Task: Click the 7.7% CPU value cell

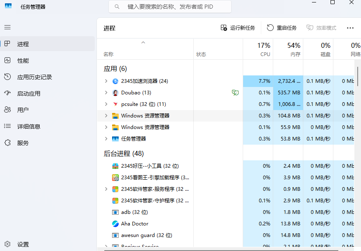Action: coord(258,81)
